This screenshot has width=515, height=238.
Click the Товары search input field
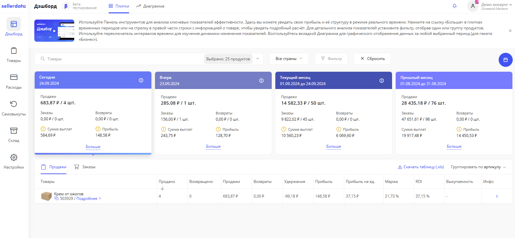pos(121,59)
